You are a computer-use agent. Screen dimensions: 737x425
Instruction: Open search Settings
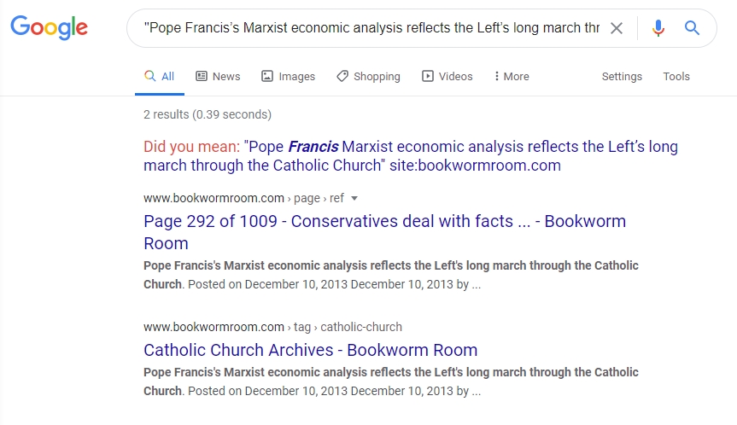coord(622,76)
